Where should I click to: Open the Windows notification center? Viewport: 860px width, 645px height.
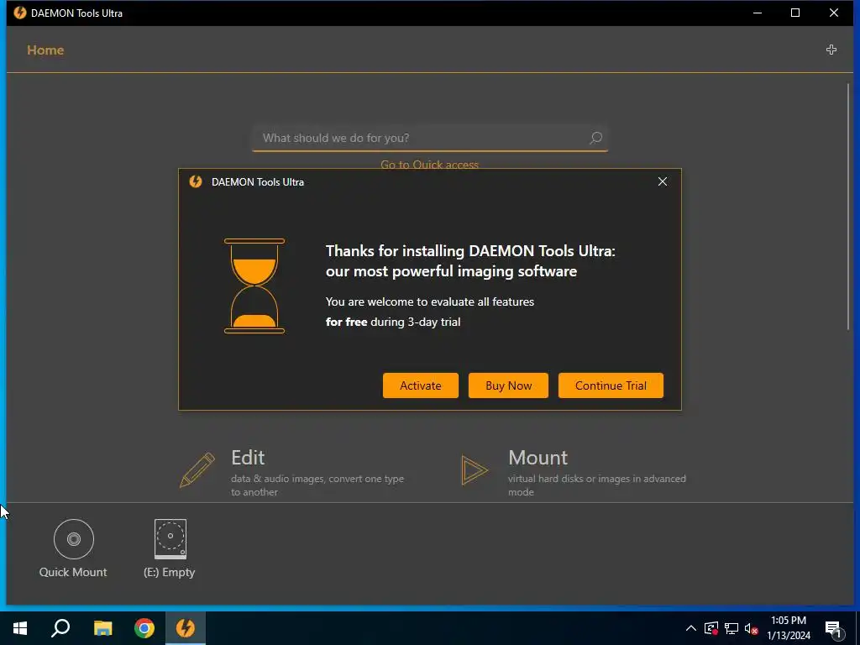pos(834,628)
